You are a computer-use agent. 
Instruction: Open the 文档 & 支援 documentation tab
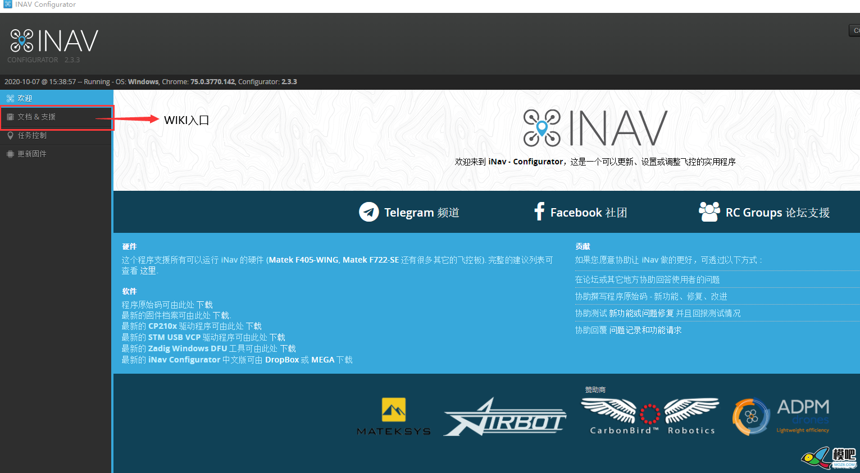coord(56,117)
